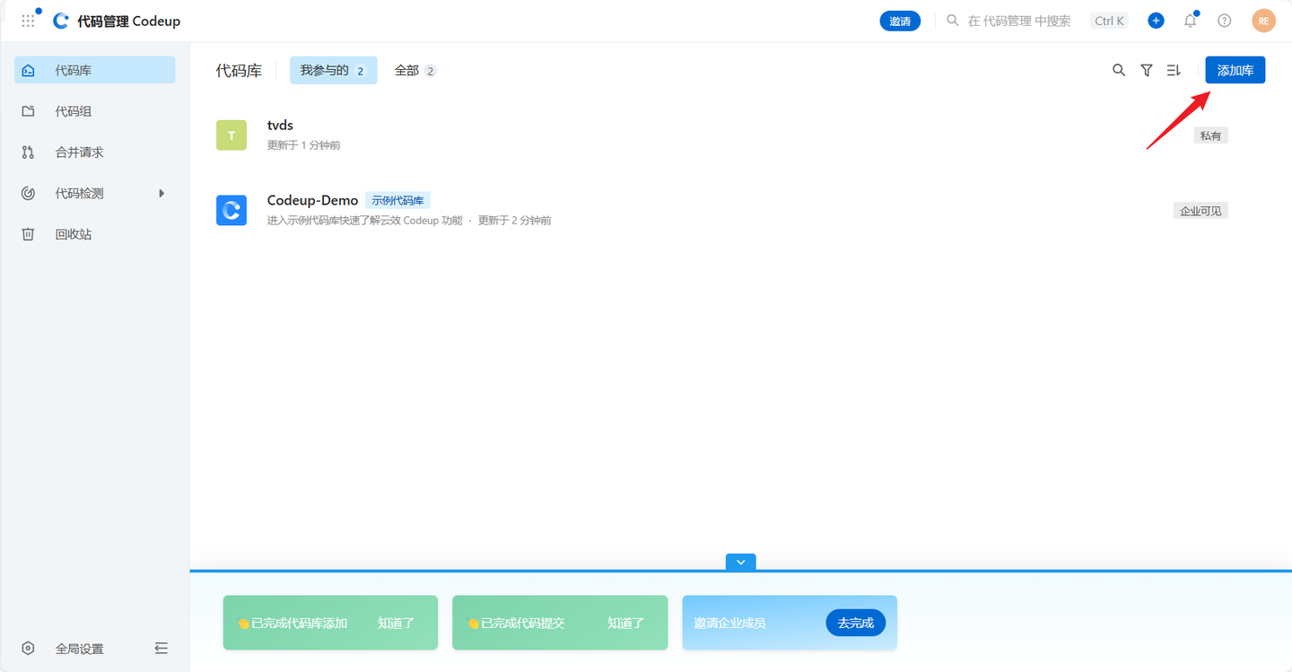
Task: Open the notifications bell icon
Action: pos(1190,21)
